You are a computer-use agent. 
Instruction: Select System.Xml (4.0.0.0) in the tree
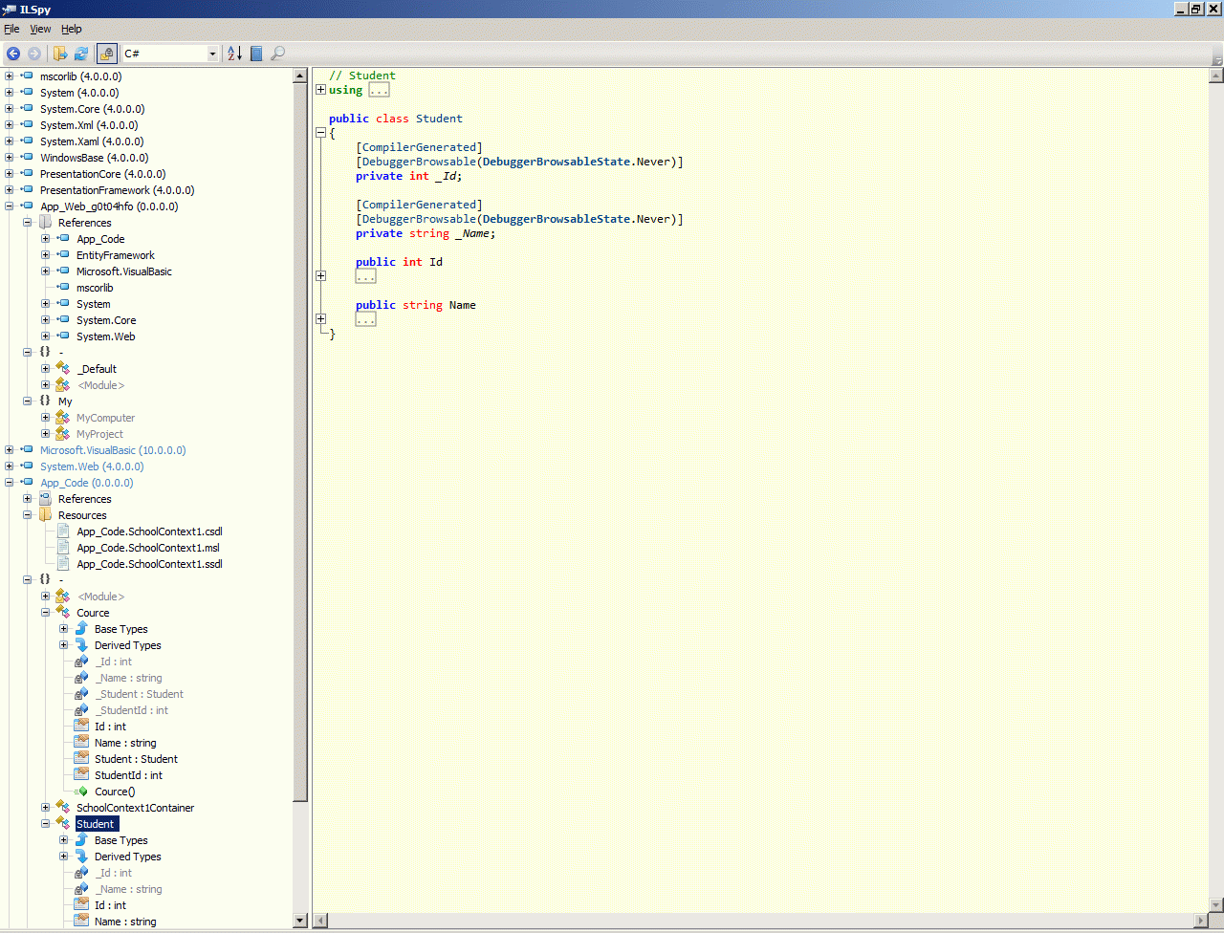89,125
